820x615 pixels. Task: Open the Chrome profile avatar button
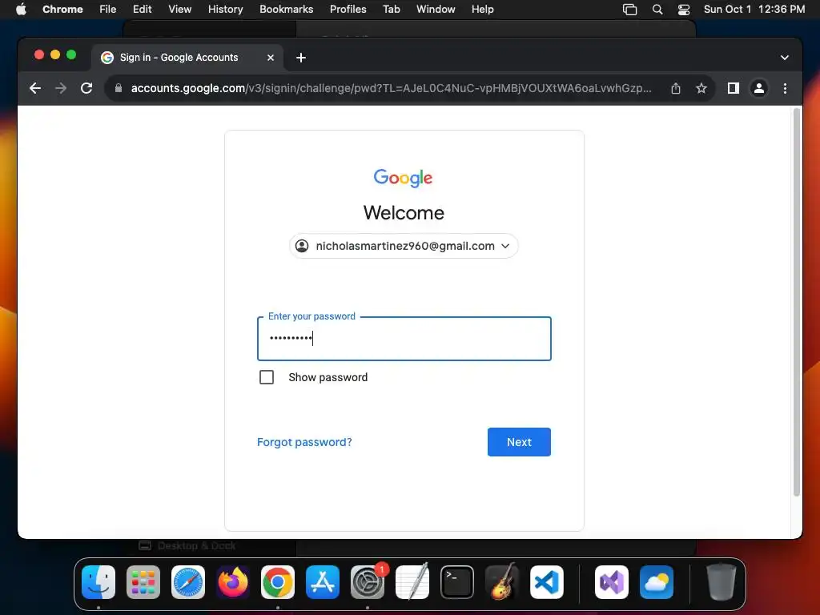(x=759, y=88)
